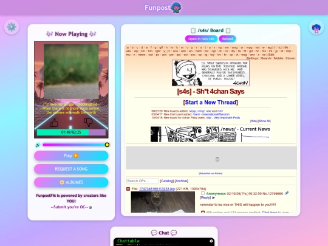Select the s4s Sh*t 4chan Says title
The image size is (328, 246).
(210, 92)
